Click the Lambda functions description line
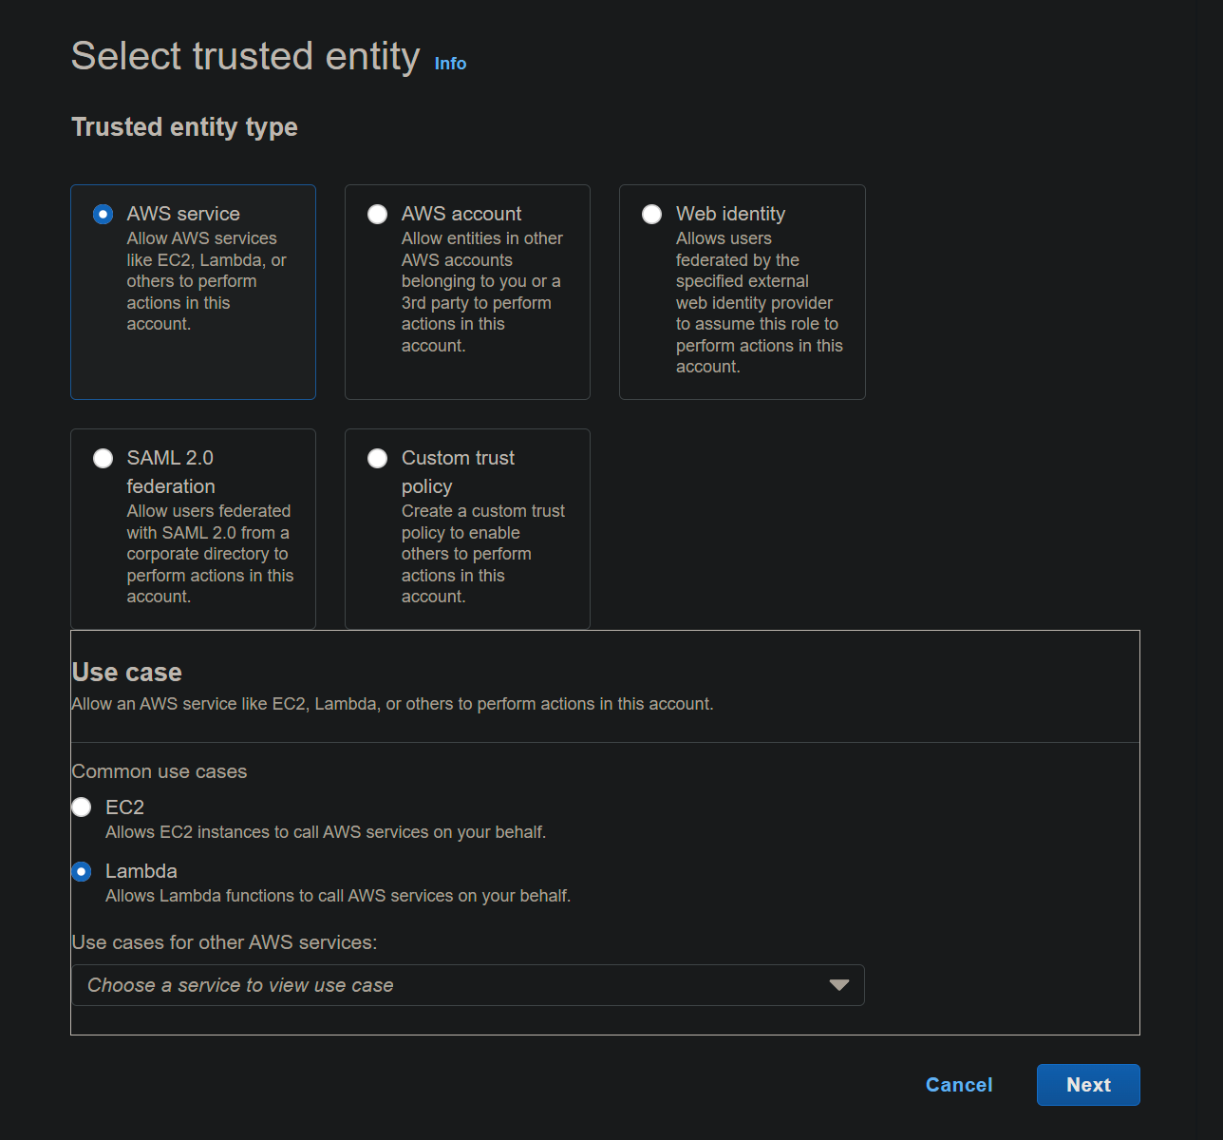This screenshot has width=1223, height=1140. (x=337, y=896)
